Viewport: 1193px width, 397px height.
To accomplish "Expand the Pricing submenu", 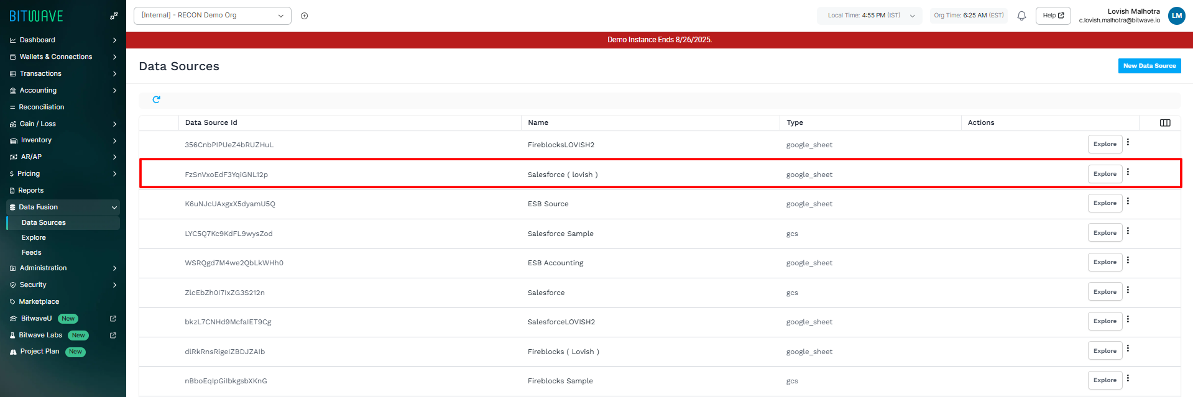I will (x=114, y=174).
